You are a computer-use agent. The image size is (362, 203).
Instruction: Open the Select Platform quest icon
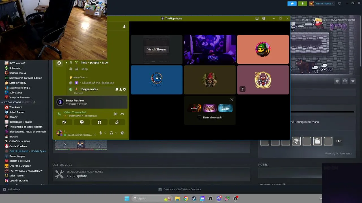click(60, 102)
